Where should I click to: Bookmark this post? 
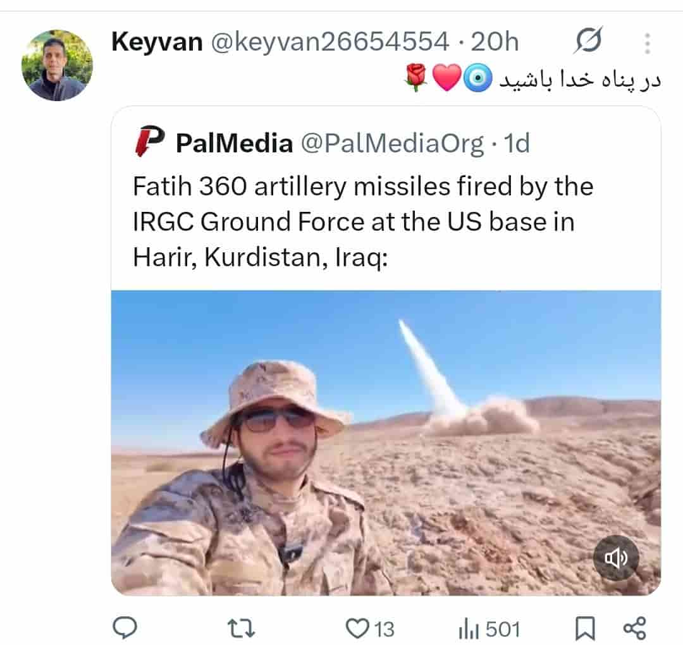coord(585,629)
